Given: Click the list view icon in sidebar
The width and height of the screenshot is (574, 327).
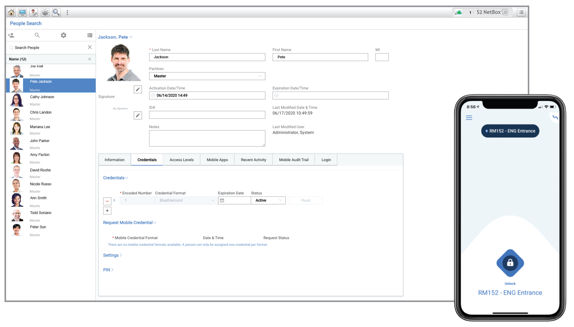Looking at the screenshot, I should click(x=90, y=35).
